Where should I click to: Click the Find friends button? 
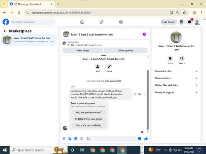pos(169,22)
